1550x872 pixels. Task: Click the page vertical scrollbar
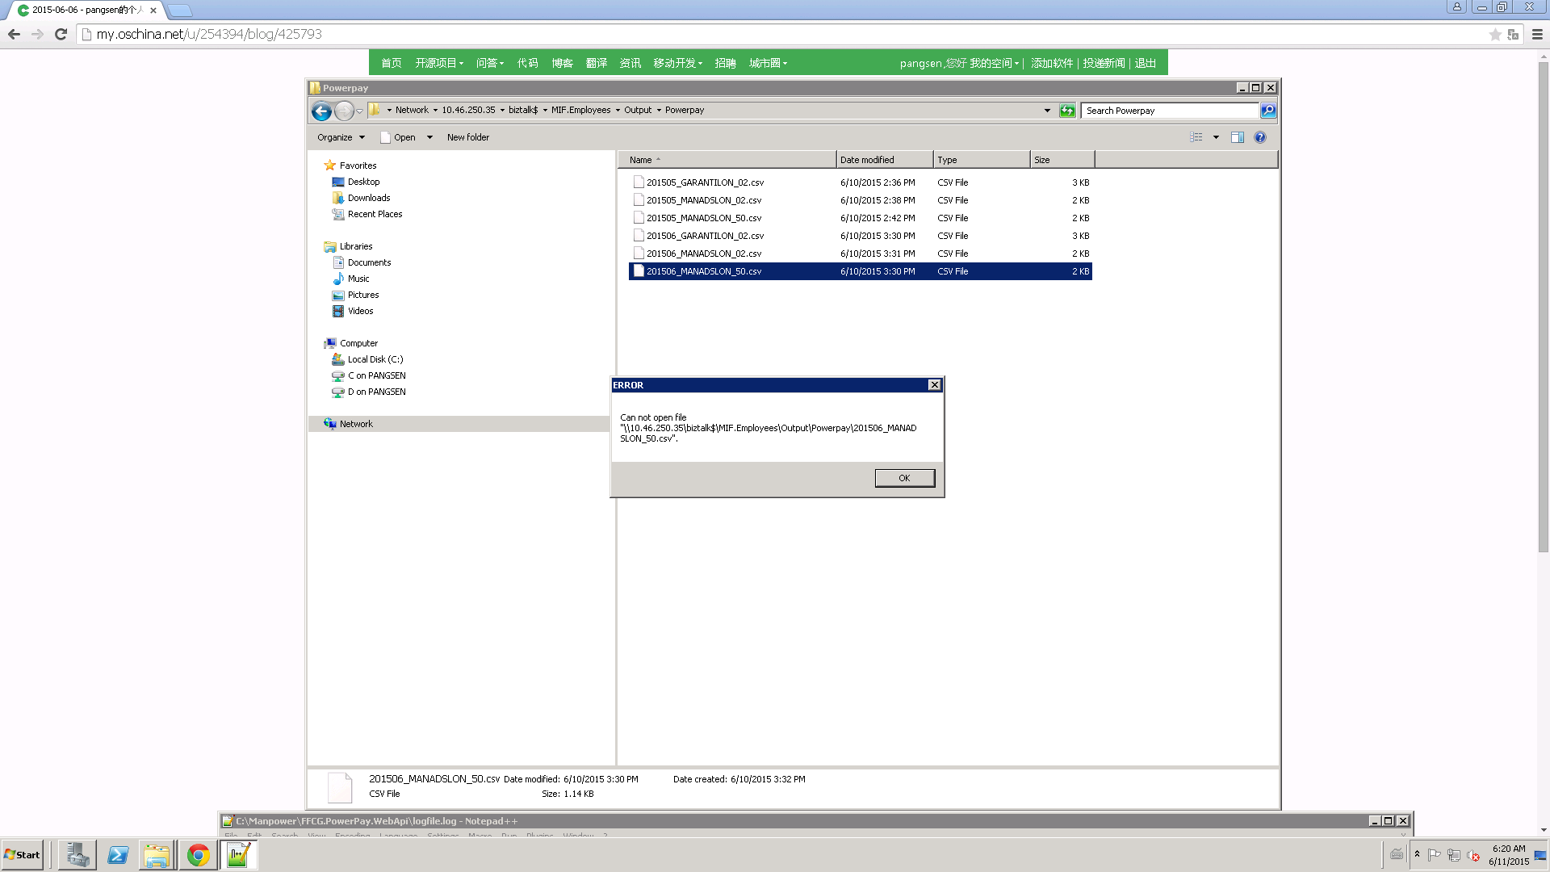(1544, 307)
